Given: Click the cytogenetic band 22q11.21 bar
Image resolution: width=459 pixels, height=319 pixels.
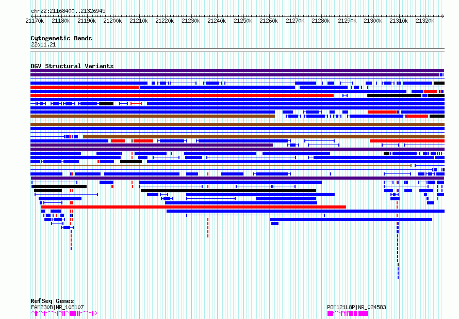Looking at the screenshot, I should [x=237, y=50].
